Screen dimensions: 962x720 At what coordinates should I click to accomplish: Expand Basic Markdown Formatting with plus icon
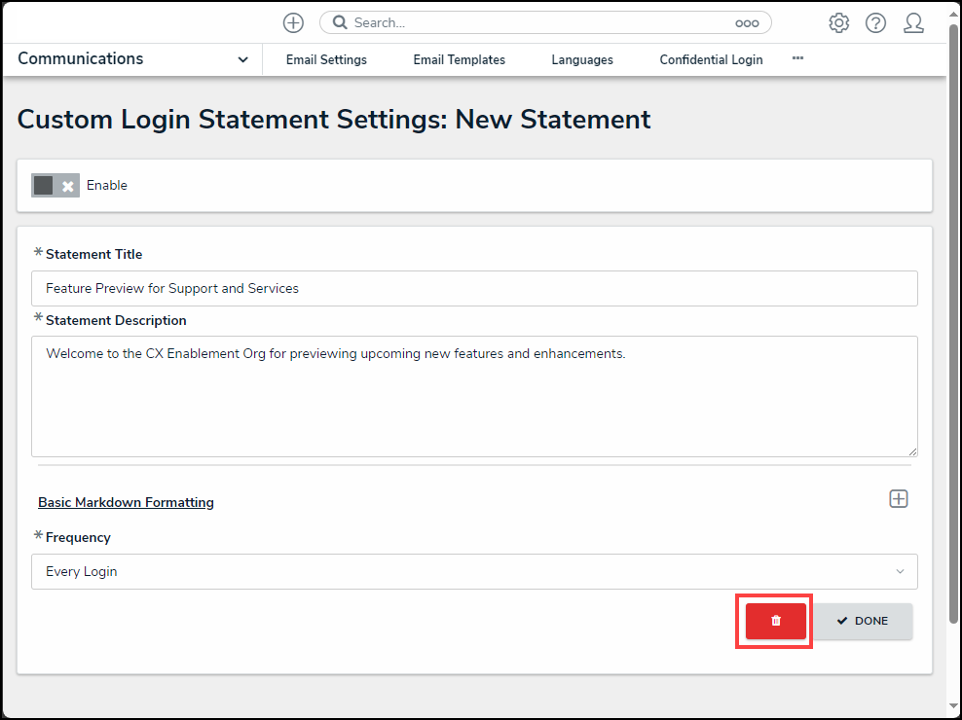pos(899,498)
